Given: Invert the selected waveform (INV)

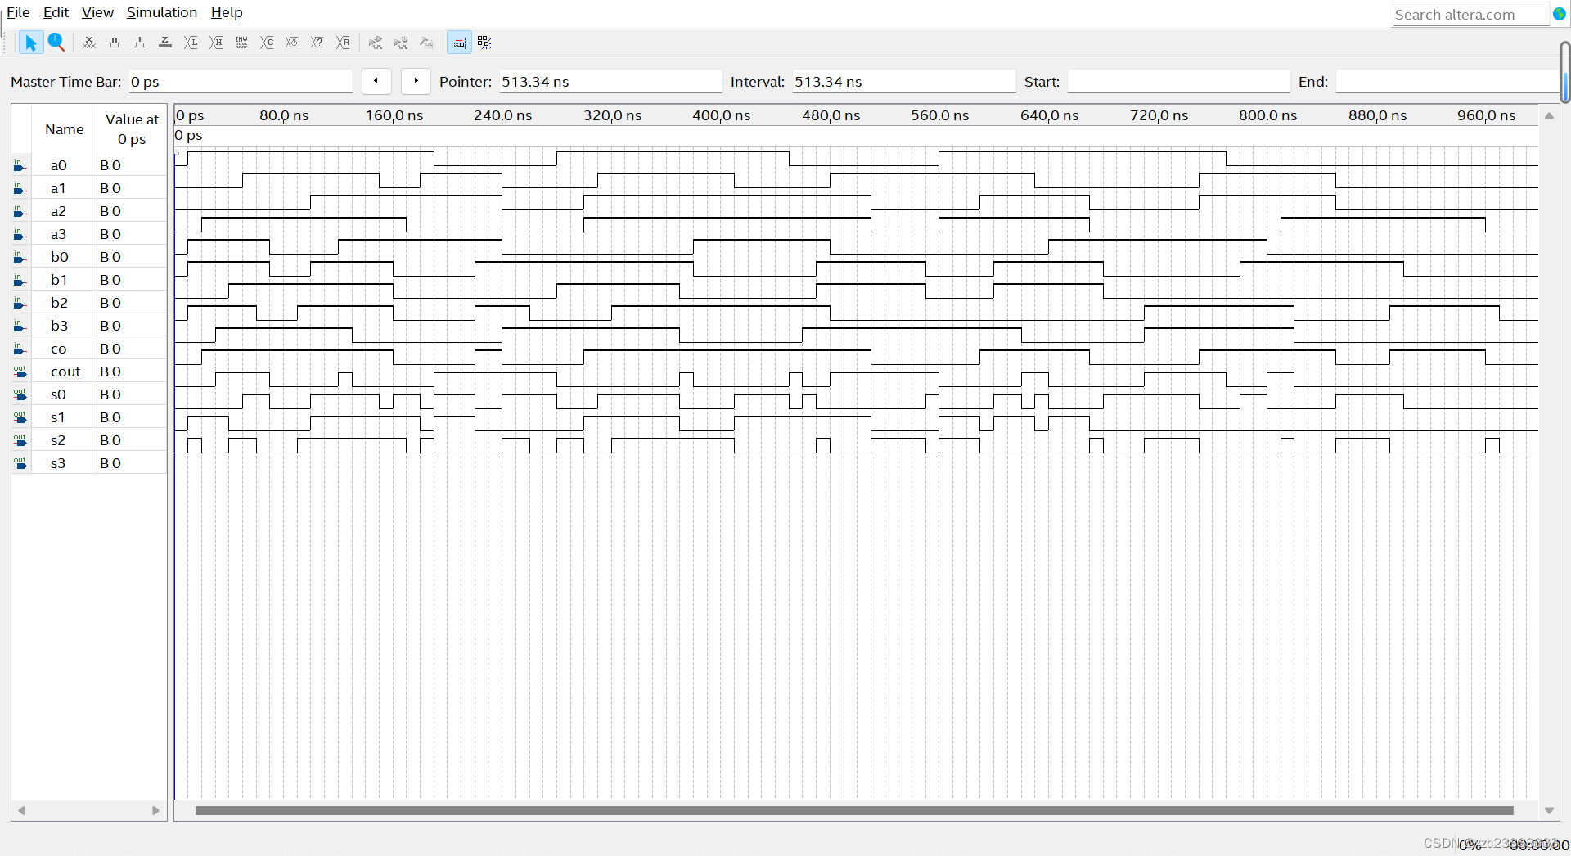Looking at the screenshot, I should [241, 43].
